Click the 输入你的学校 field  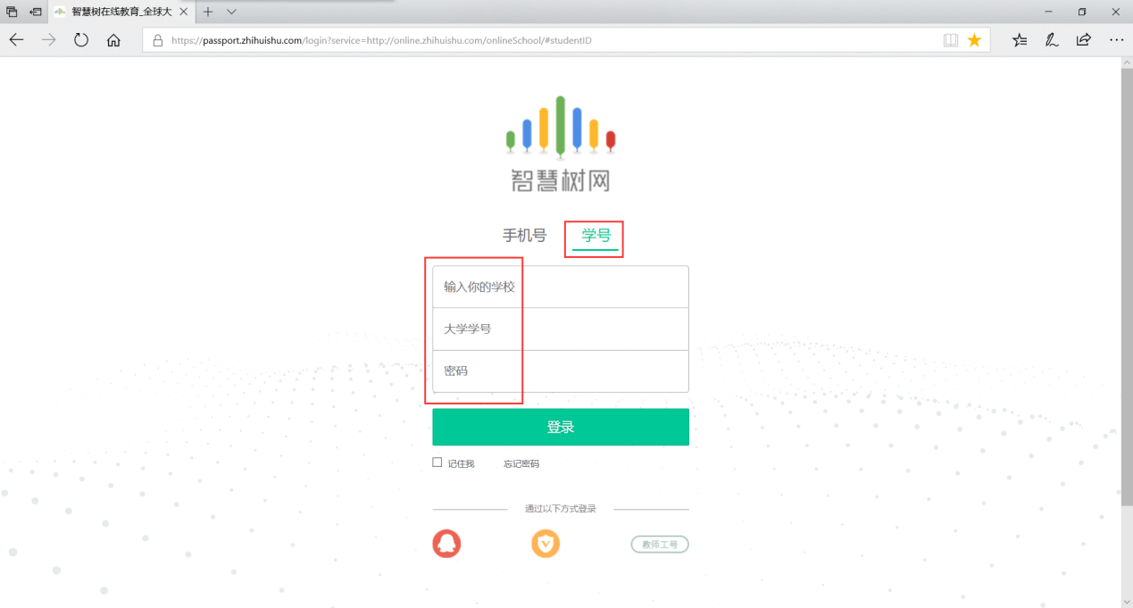[x=561, y=287]
